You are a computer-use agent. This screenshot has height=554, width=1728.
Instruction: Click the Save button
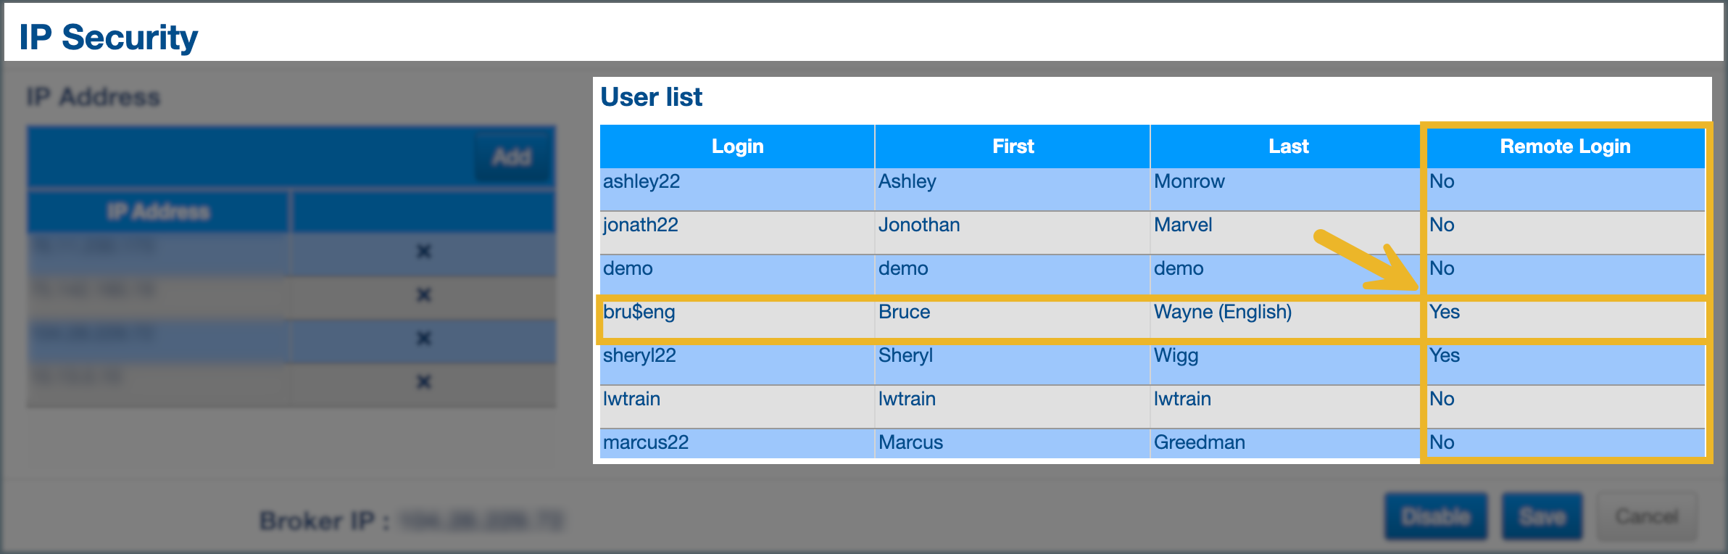pos(1541,516)
